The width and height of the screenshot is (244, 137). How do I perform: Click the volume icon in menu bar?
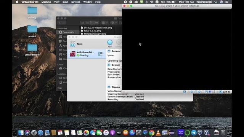point(163,2)
